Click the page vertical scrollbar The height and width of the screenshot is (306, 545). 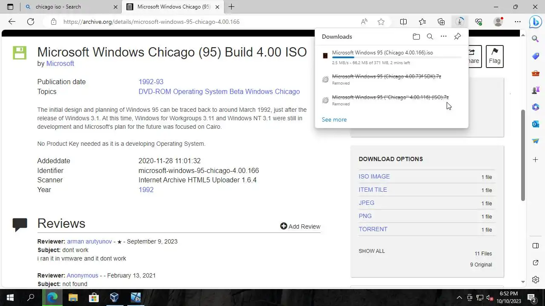click(523, 156)
